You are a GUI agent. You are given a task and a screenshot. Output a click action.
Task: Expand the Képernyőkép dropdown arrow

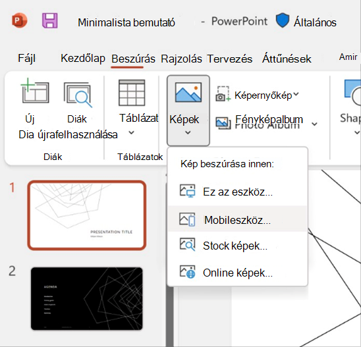point(296,94)
